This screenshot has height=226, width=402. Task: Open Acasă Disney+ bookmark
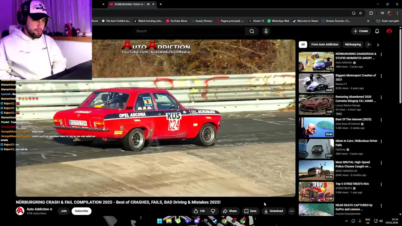202,21
